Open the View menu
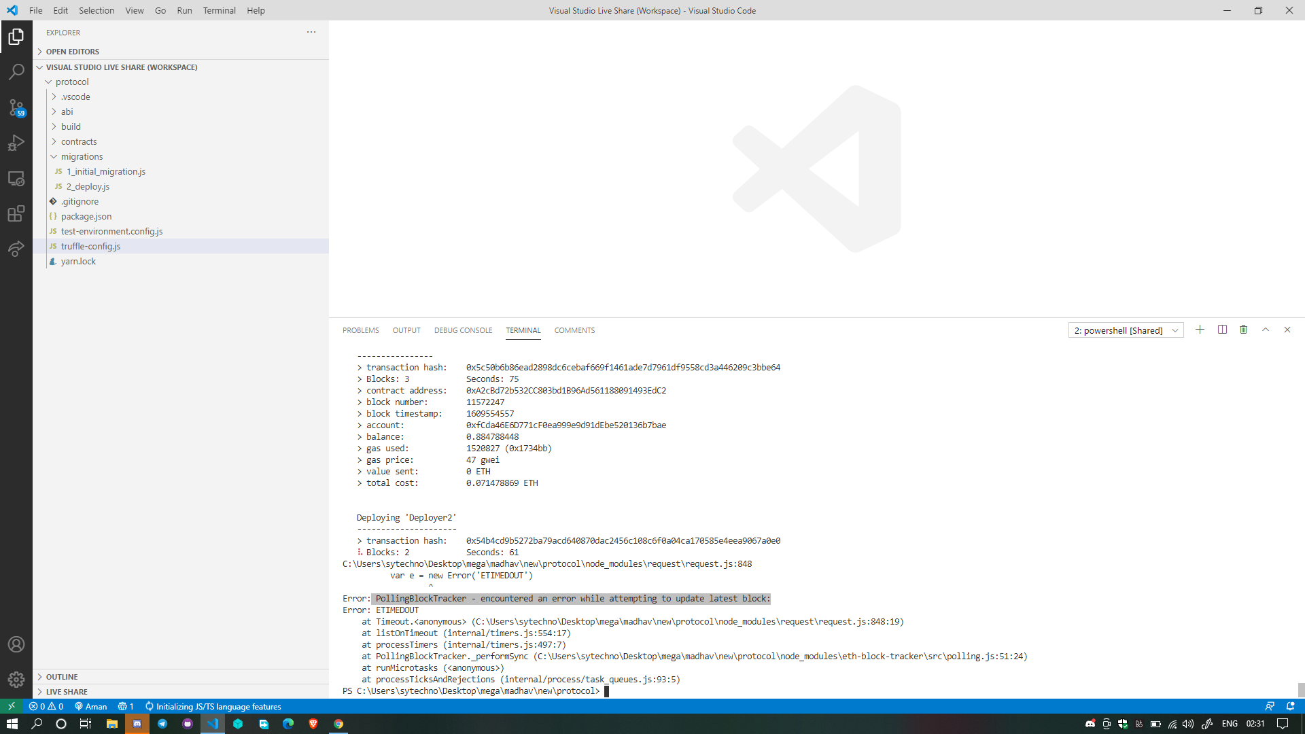 [135, 10]
